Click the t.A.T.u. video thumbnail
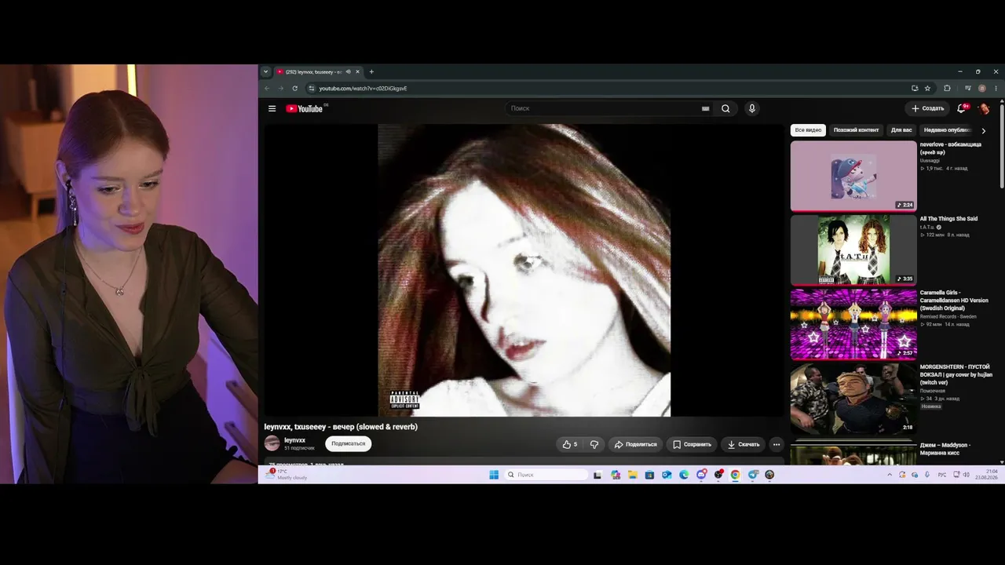 coord(853,250)
